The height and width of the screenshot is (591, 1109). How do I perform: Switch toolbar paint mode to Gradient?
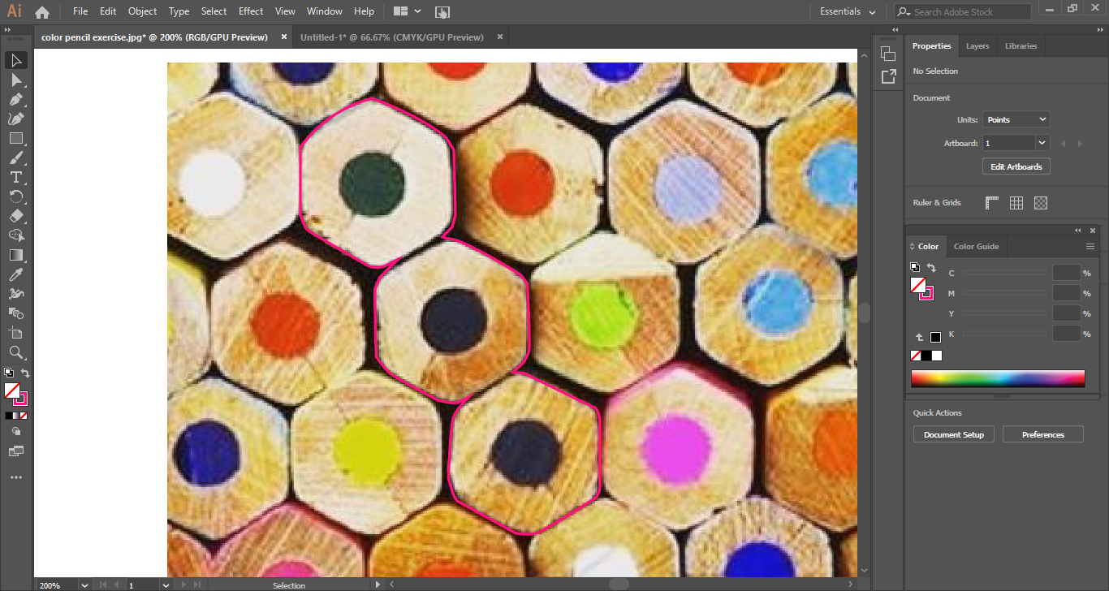pyautogui.click(x=16, y=415)
